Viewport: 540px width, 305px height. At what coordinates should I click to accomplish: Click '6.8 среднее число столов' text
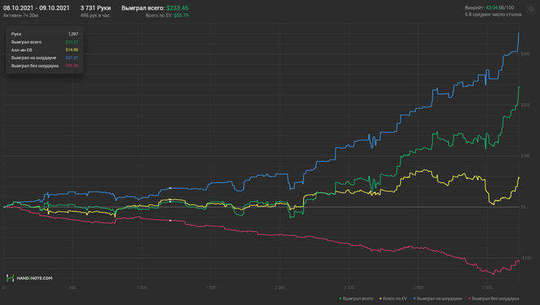pyautogui.click(x=493, y=15)
